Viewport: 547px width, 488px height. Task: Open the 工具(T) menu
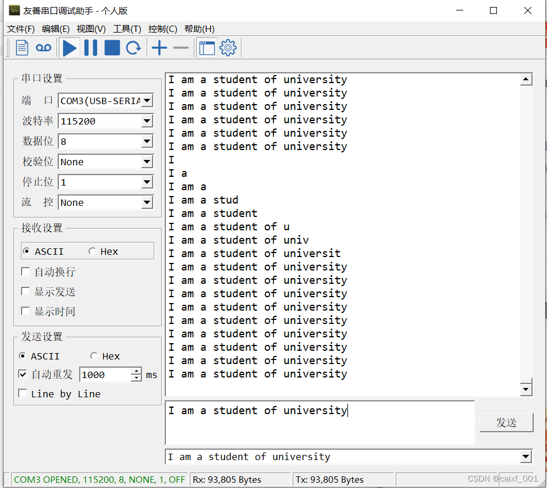point(127,29)
